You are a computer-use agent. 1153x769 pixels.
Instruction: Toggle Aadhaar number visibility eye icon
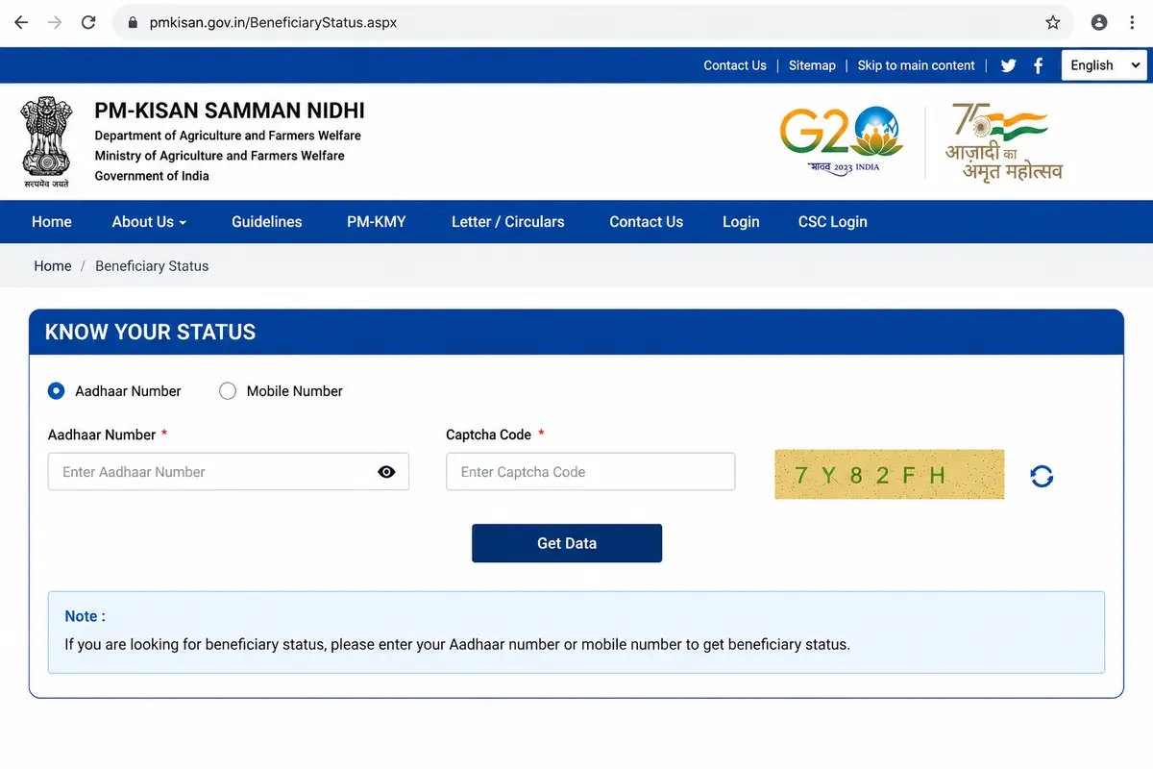(386, 472)
